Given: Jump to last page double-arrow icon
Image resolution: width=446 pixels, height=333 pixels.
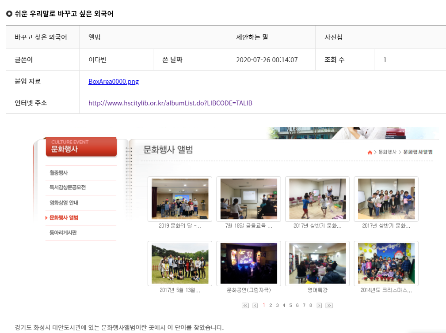Looking at the screenshot, I should 329,306.
